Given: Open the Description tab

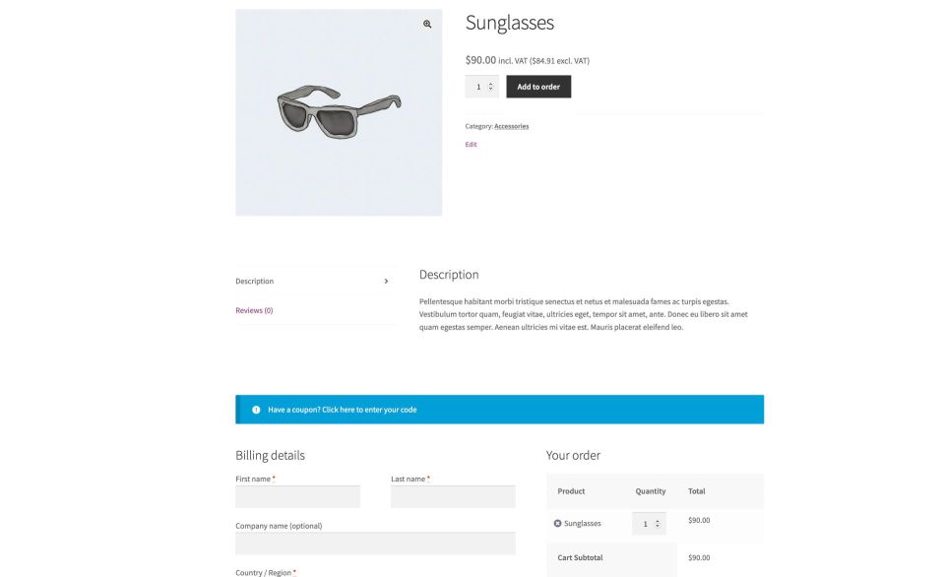Looking at the screenshot, I should coord(255,282).
